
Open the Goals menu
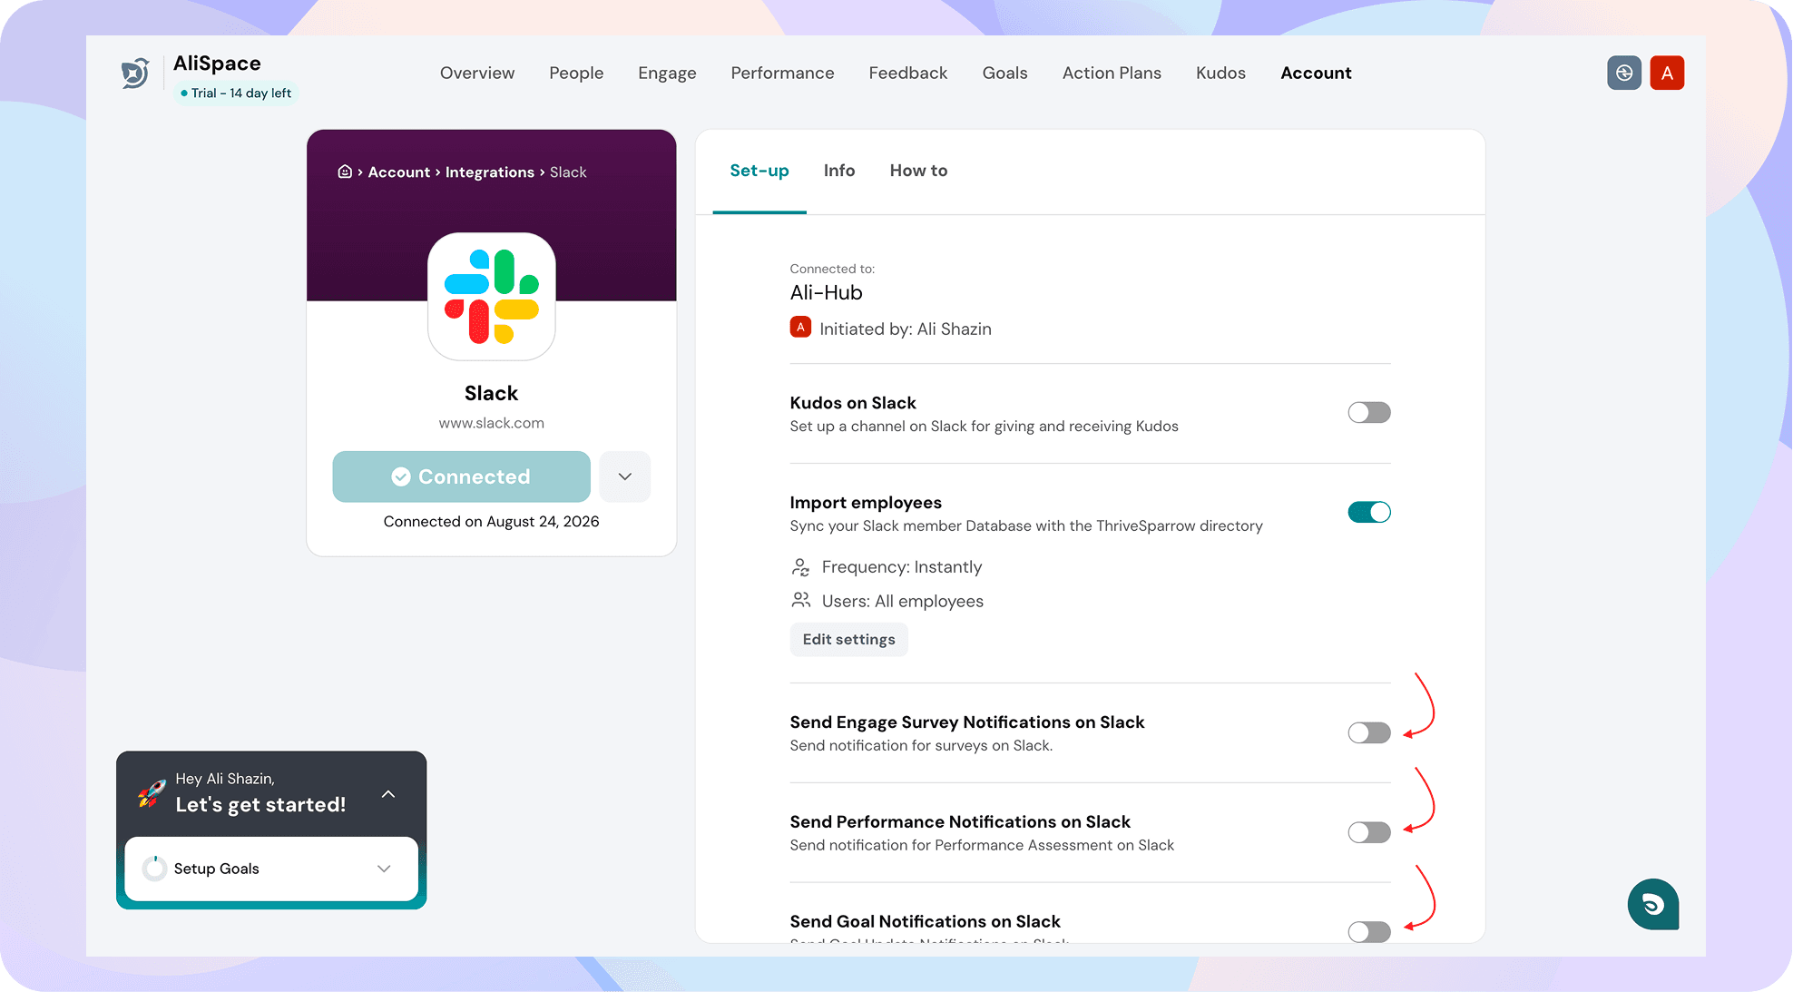coord(1004,73)
